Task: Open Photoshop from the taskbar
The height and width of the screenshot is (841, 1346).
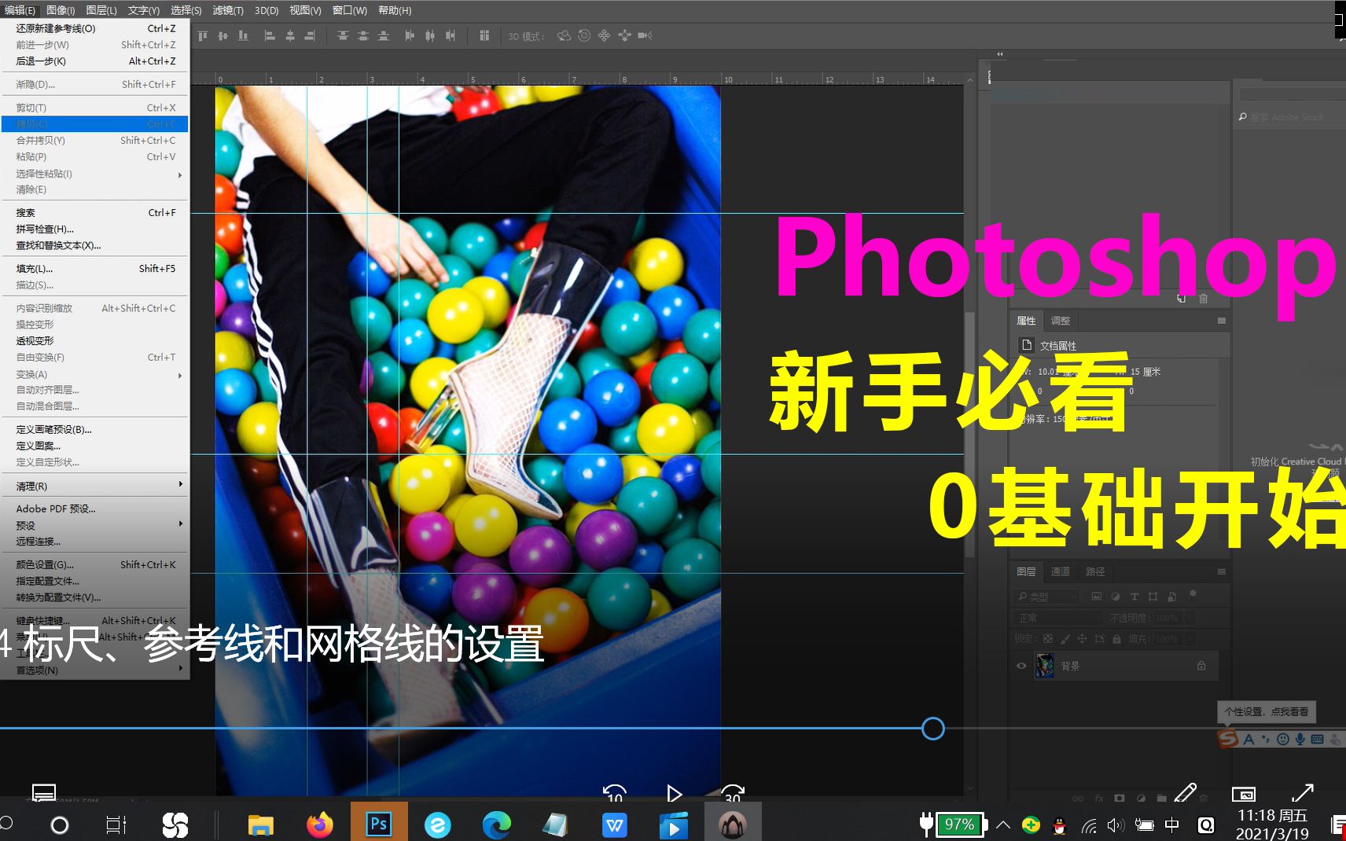Action: tap(378, 824)
